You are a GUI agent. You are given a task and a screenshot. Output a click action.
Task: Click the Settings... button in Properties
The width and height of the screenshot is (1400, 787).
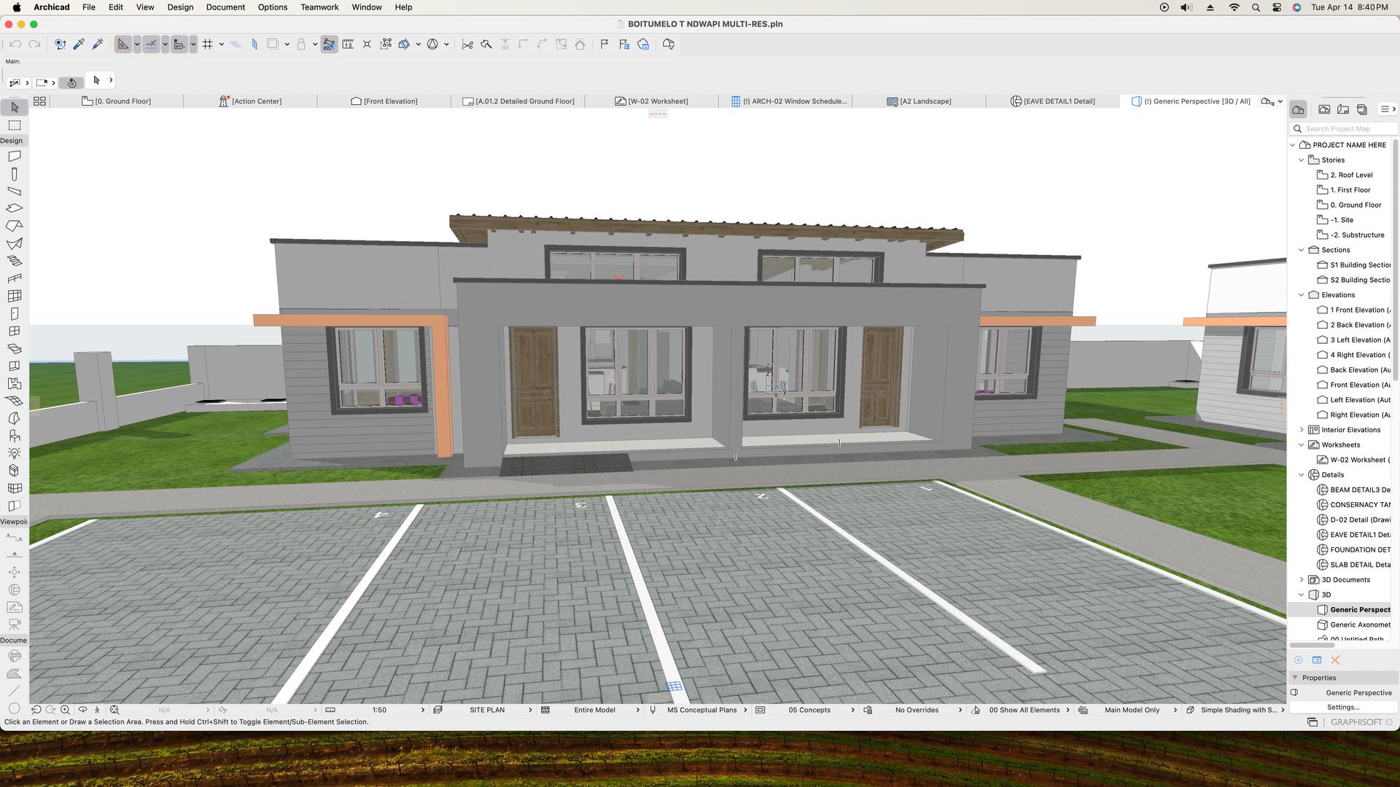pos(1342,707)
